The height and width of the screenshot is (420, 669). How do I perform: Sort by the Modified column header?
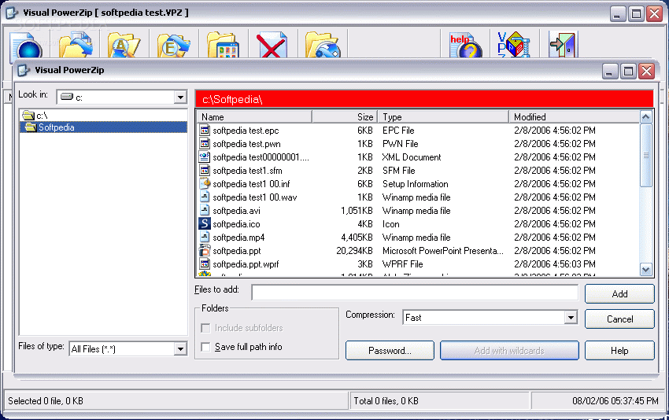click(575, 117)
